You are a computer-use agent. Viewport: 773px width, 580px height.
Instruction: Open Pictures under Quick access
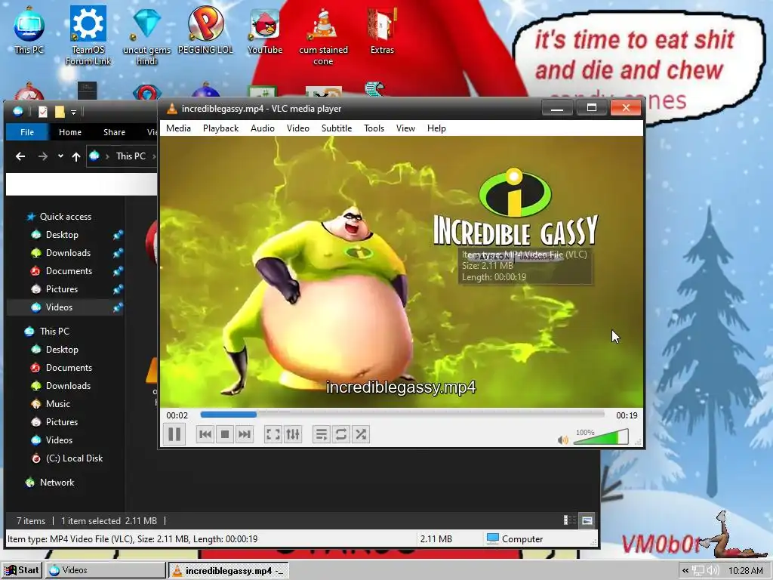62,289
